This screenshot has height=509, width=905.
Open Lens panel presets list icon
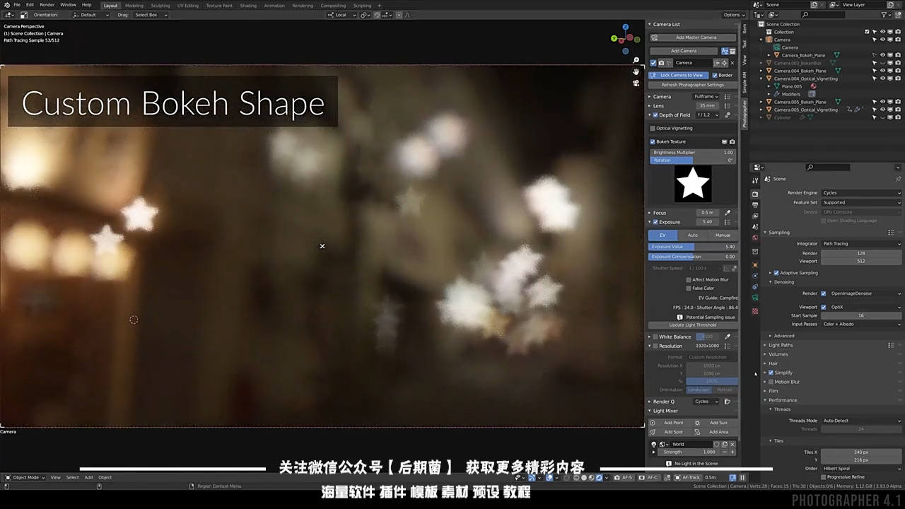pyautogui.click(x=728, y=106)
